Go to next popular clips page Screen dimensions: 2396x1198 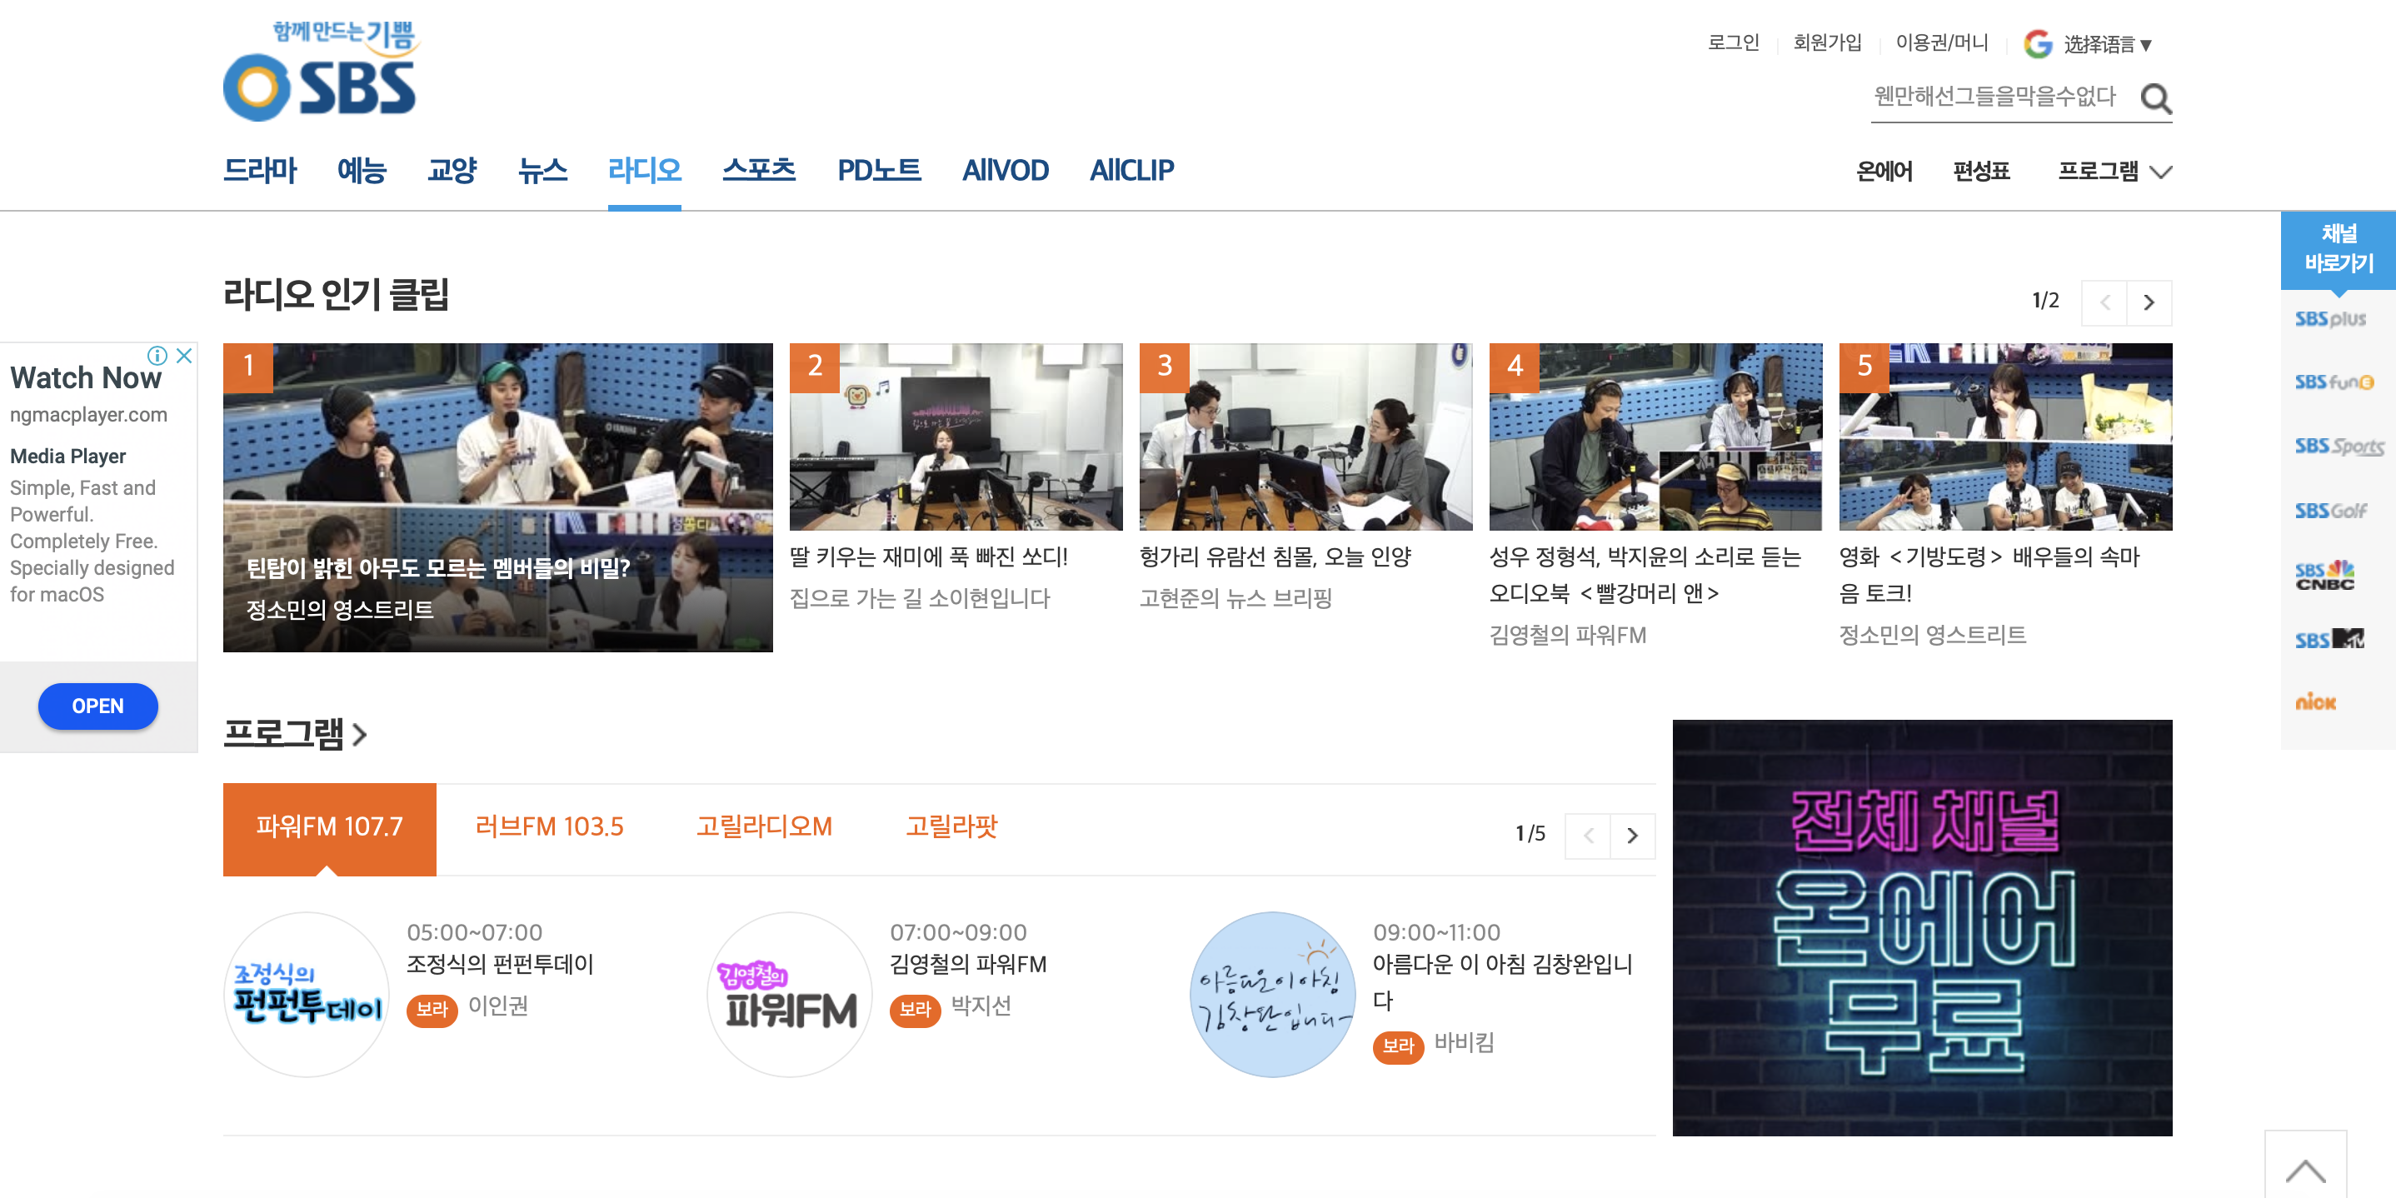(x=2149, y=302)
